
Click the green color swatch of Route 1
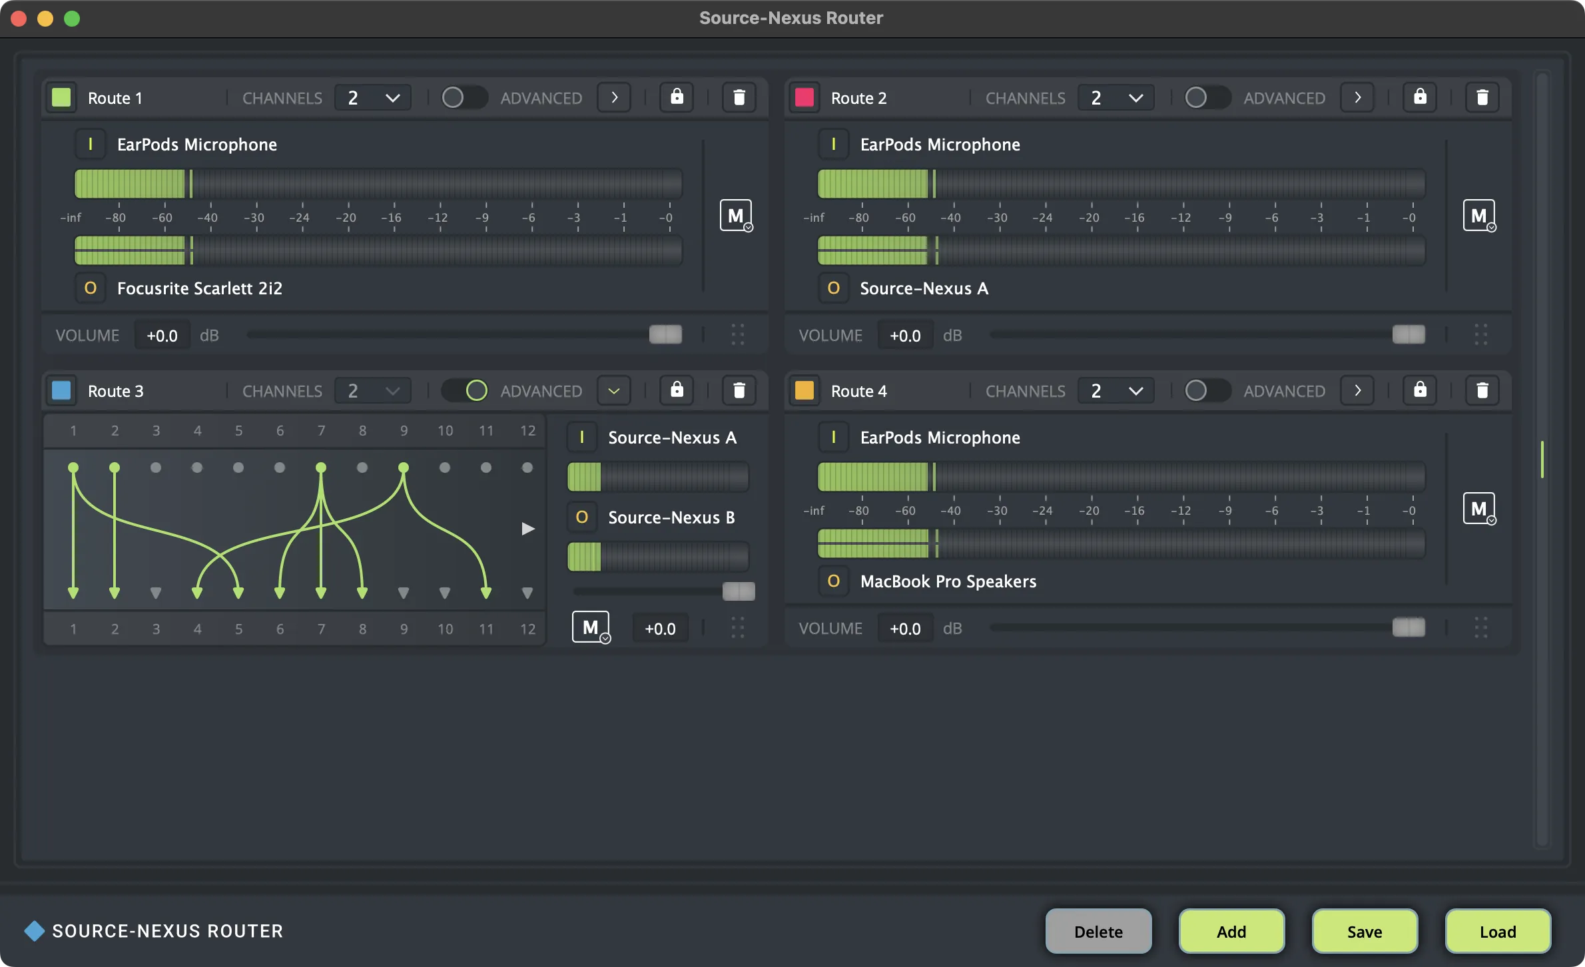[61, 97]
